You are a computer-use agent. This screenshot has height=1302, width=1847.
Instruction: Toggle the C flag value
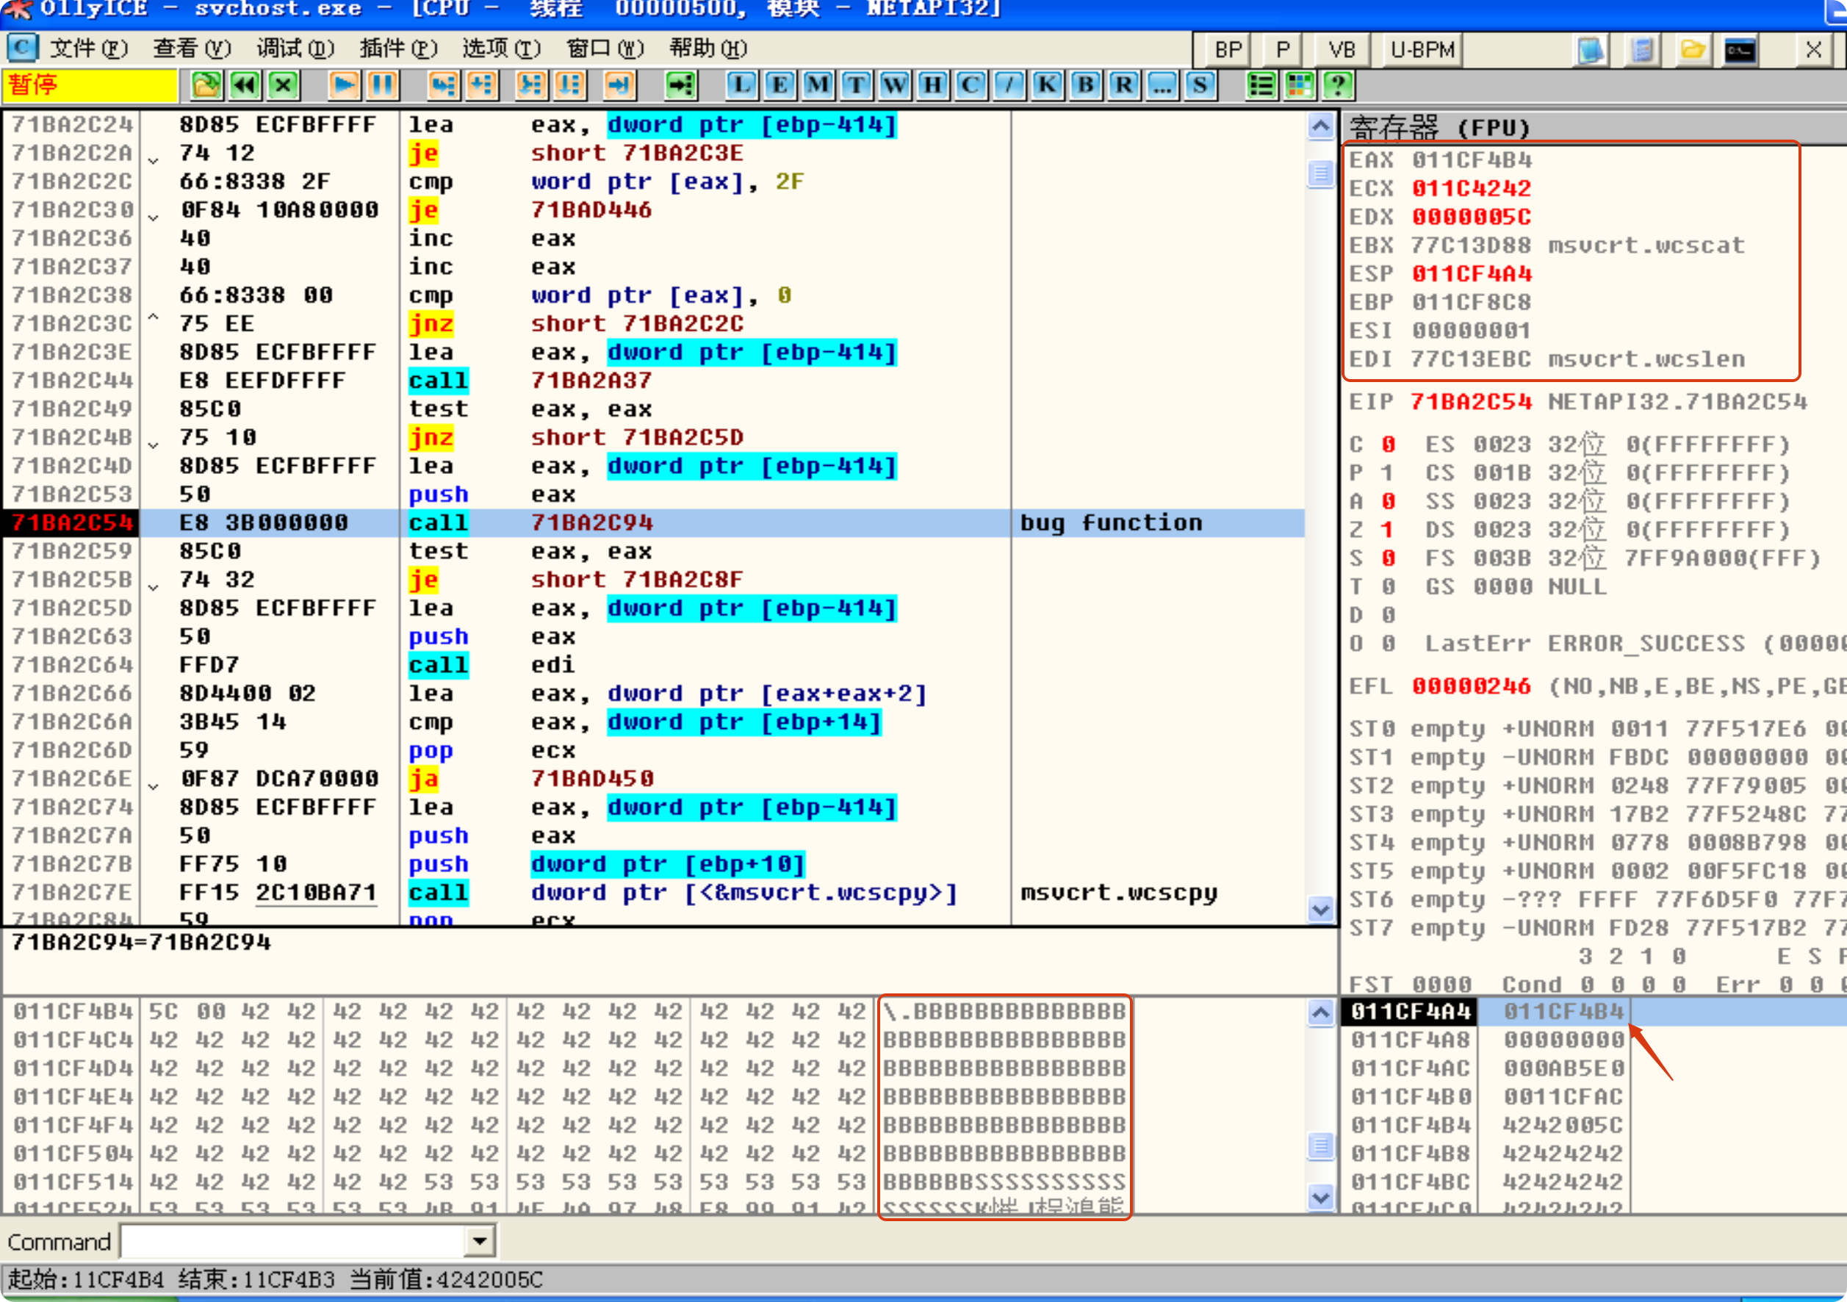(1387, 445)
